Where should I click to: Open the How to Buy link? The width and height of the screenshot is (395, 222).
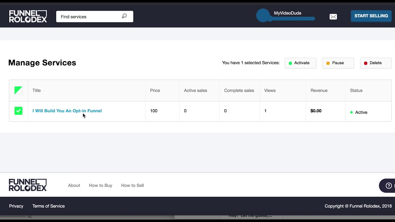tap(101, 185)
